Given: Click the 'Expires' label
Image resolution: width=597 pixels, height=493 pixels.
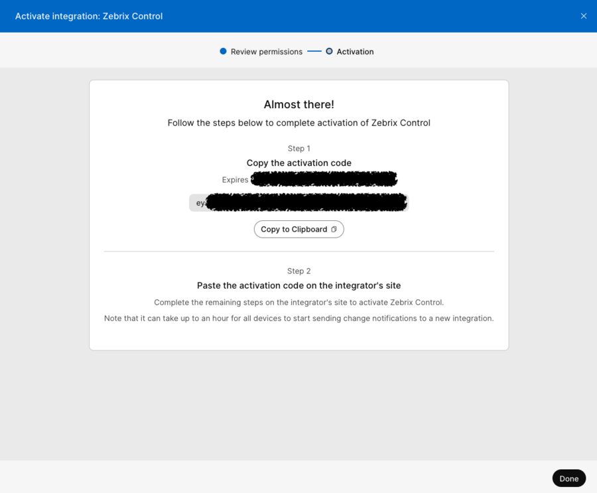Looking at the screenshot, I should pos(235,180).
